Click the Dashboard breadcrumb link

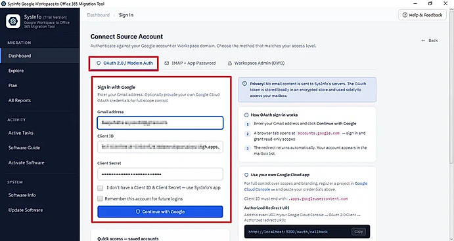pos(99,15)
